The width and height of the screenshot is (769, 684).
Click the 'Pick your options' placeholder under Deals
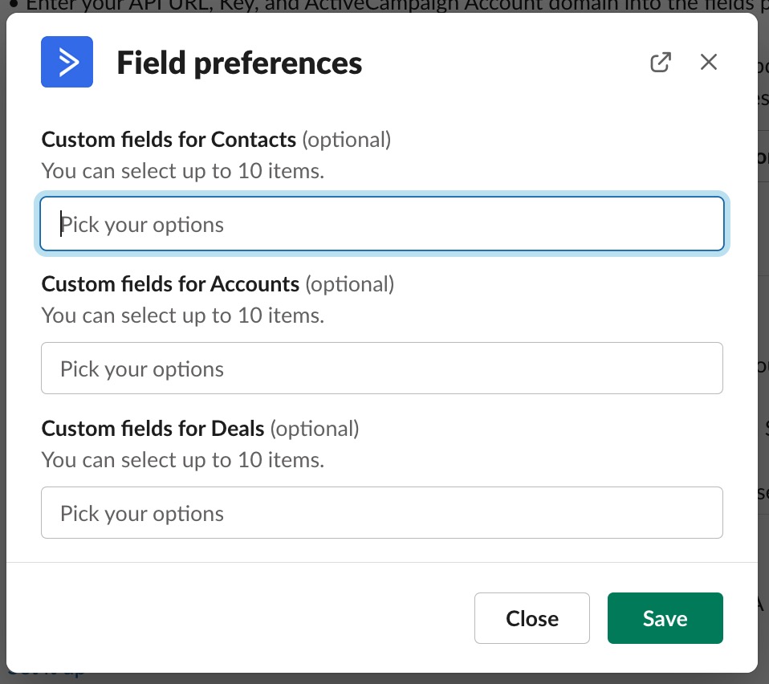tap(142, 512)
